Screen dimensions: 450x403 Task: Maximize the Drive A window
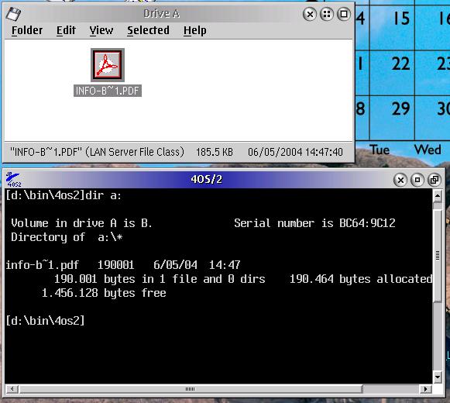point(344,14)
